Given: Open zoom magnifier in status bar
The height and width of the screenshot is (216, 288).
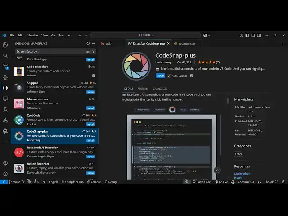Looking at the screenshot, I should [187, 182].
